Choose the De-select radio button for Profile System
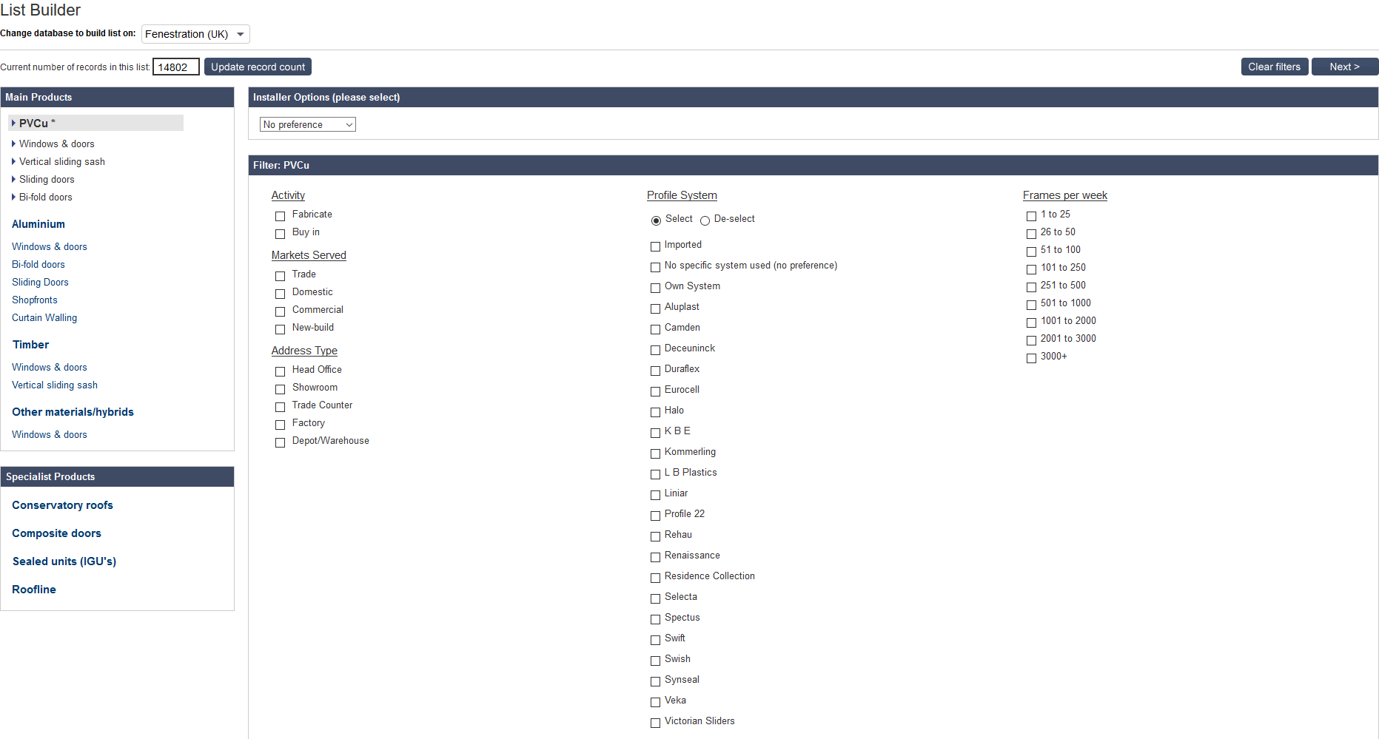The height and width of the screenshot is (739, 1379). coord(704,220)
